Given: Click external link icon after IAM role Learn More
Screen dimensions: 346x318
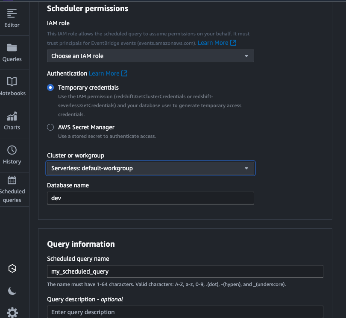Looking at the screenshot, I should click(x=233, y=43).
